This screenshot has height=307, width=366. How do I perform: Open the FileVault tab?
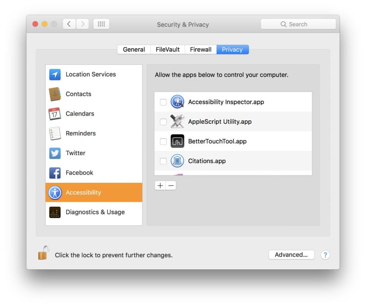167,49
